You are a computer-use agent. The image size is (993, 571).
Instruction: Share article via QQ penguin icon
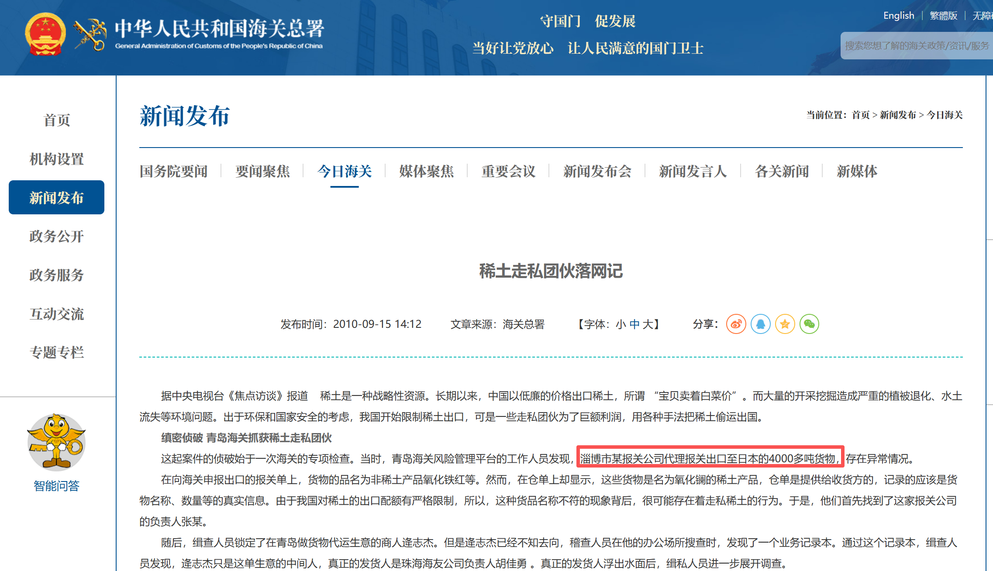(760, 324)
